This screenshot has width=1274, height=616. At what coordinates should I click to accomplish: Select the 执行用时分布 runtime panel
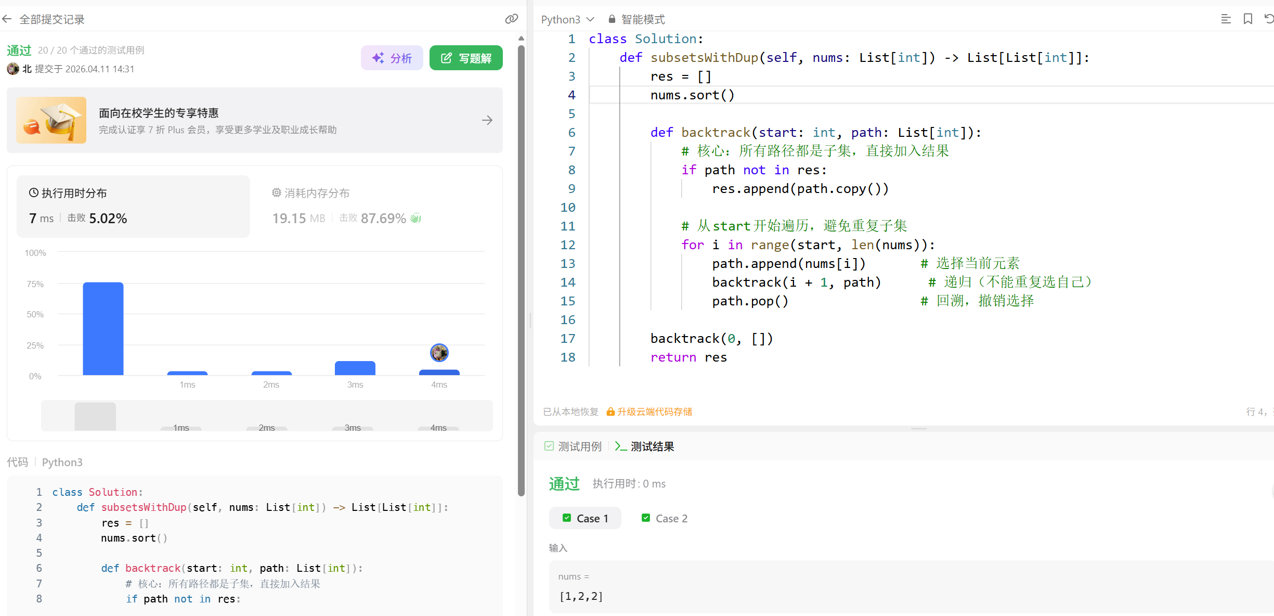[133, 207]
